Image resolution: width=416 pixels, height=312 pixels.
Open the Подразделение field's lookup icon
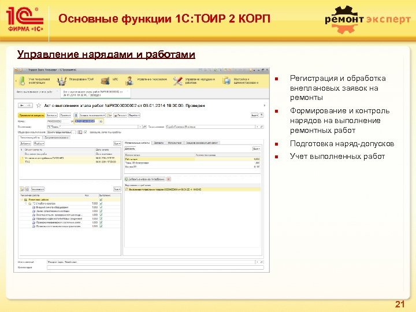click(262, 127)
